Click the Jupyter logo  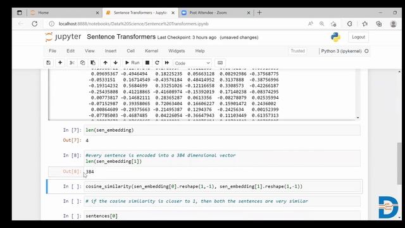[63, 37]
